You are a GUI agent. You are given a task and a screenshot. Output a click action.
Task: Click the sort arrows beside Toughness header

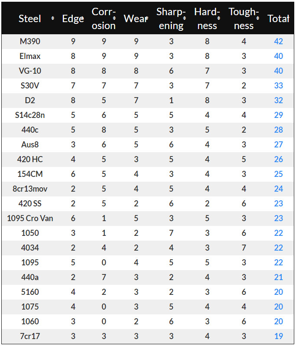pos(258,18)
